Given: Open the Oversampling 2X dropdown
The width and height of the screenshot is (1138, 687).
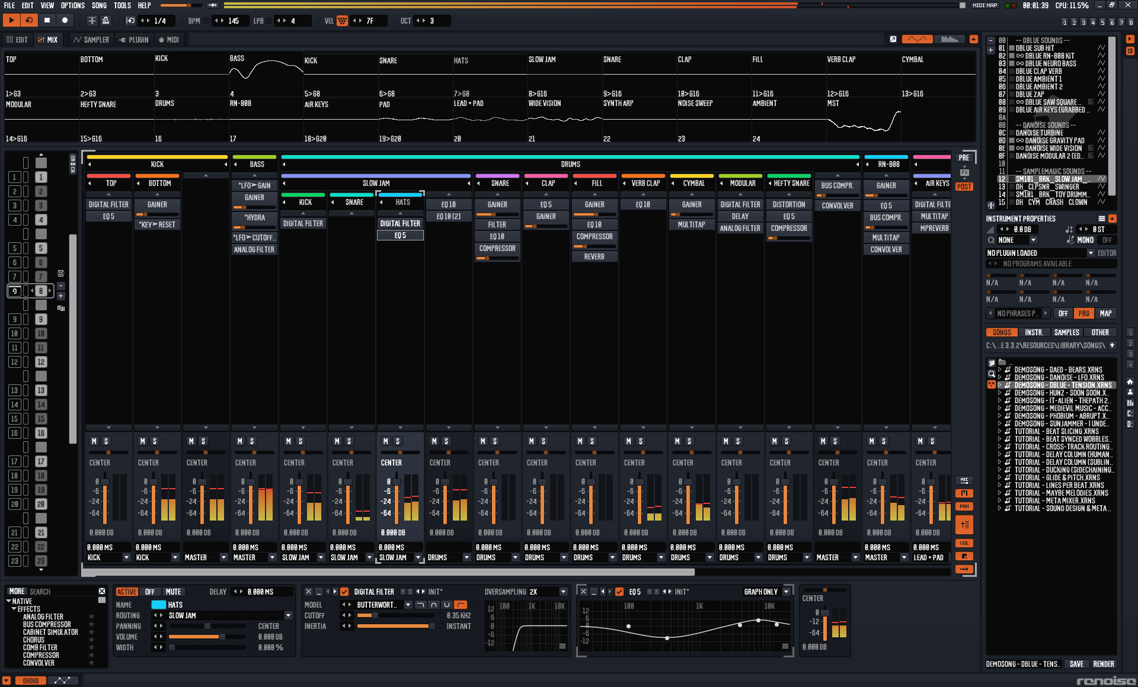Looking at the screenshot, I should (x=563, y=592).
